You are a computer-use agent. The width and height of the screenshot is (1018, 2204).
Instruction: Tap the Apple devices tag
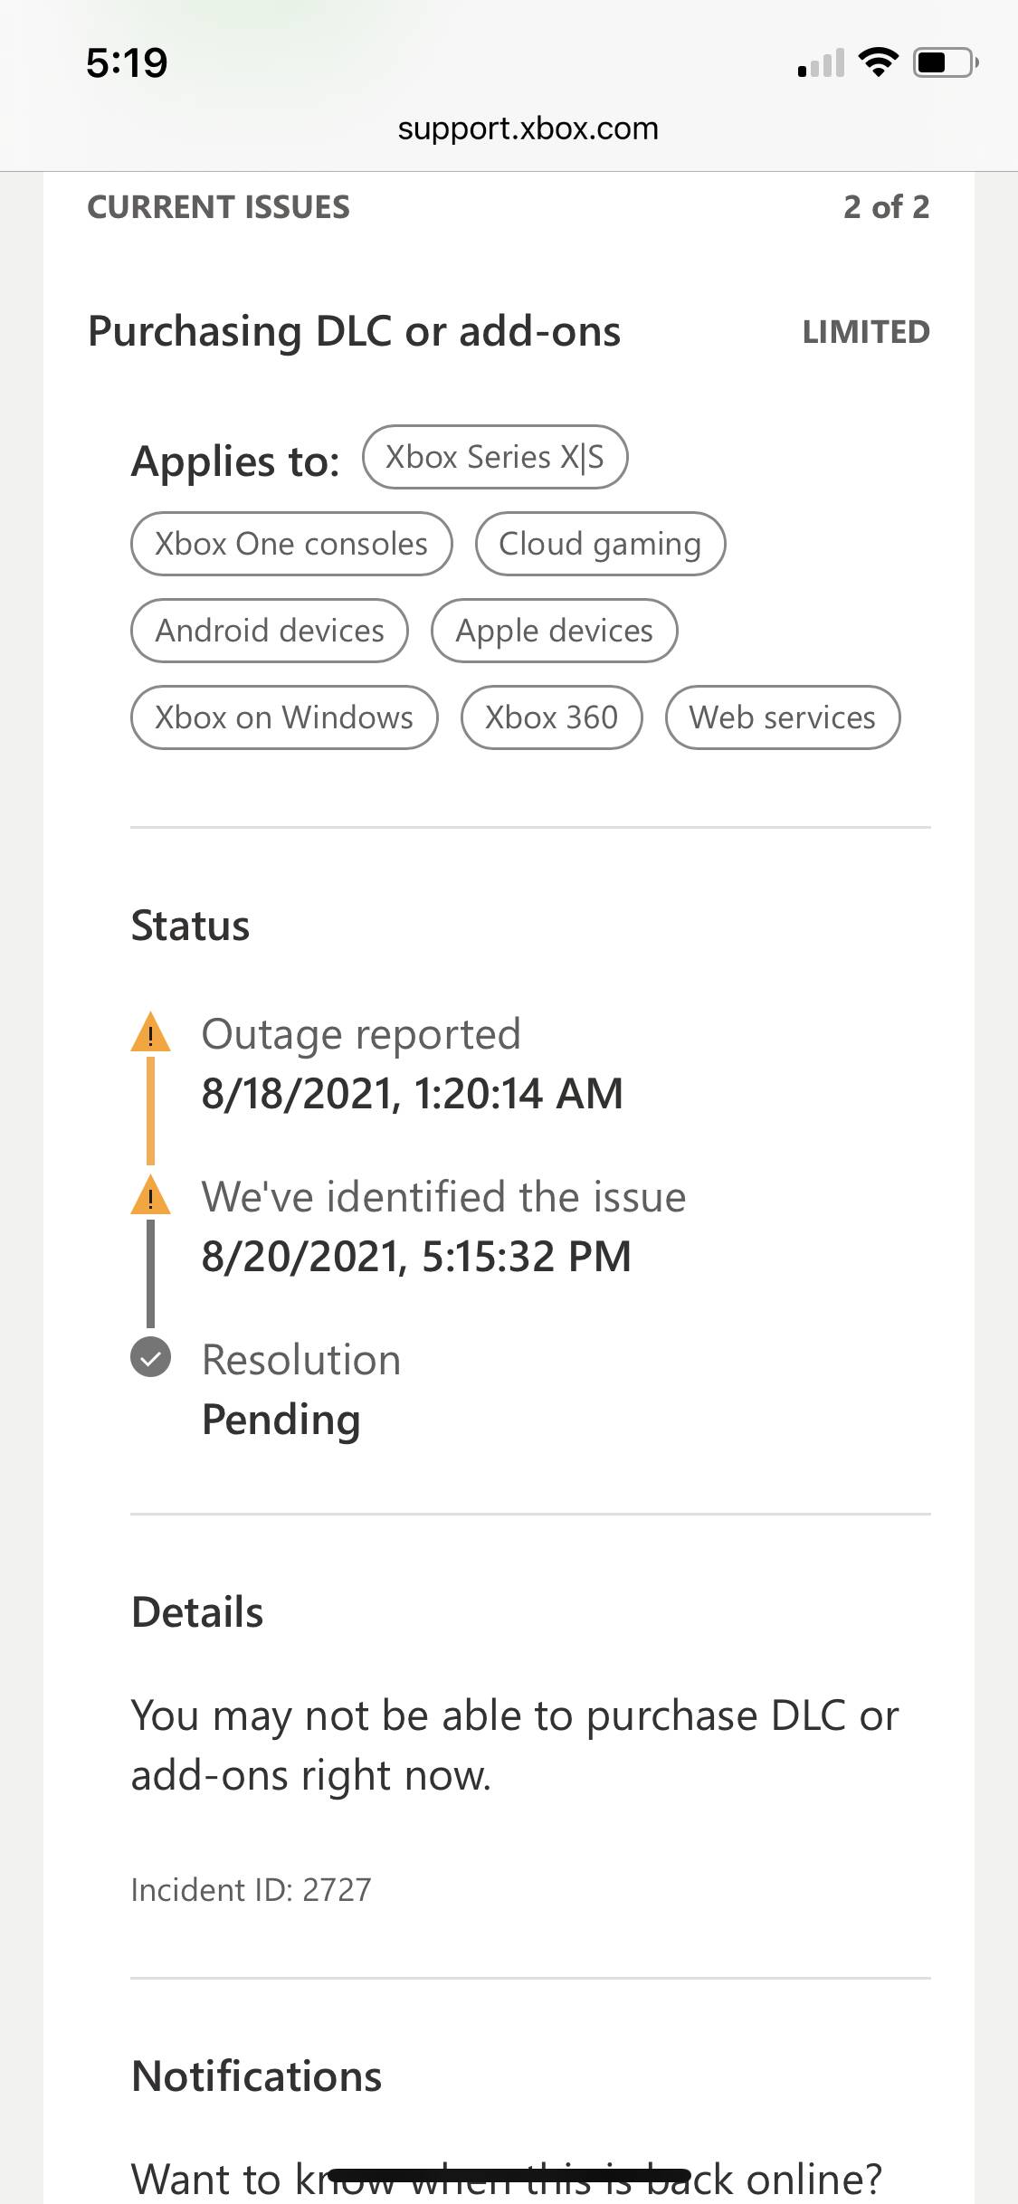(x=554, y=631)
